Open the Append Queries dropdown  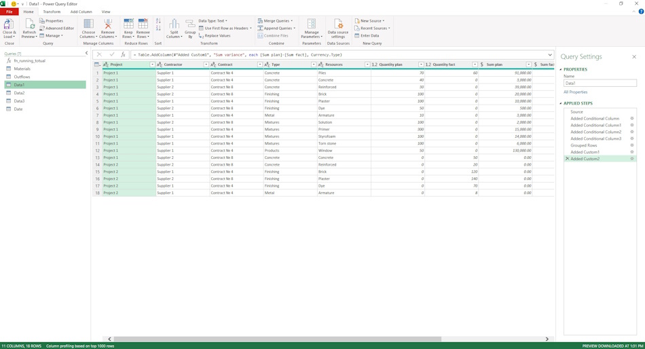click(276, 29)
